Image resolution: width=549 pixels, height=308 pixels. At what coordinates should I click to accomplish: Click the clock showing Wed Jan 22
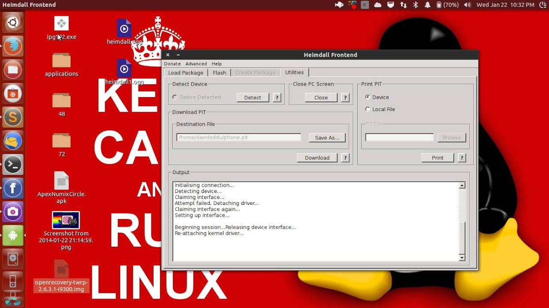click(x=505, y=5)
